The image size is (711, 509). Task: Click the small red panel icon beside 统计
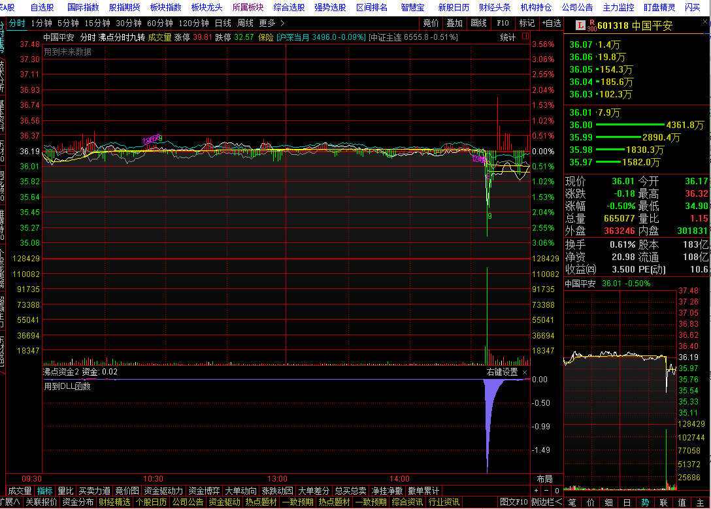(524, 37)
